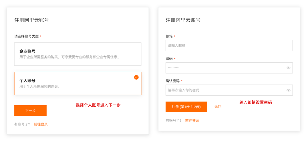
Task: Click the 邮箱 field label
Action: 169,36
